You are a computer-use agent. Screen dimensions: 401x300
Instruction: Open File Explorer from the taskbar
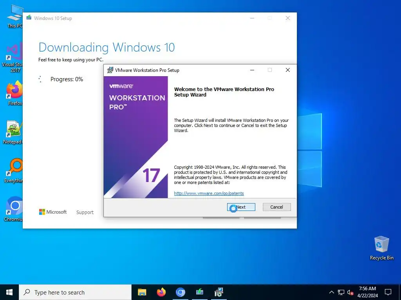pyautogui.click(x=142, y=292)
